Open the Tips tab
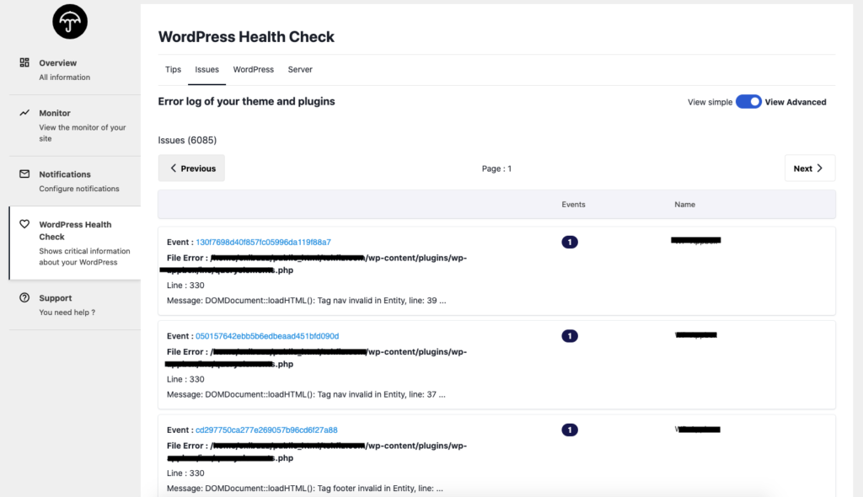 pyautogui.click(x=173, y=69)
